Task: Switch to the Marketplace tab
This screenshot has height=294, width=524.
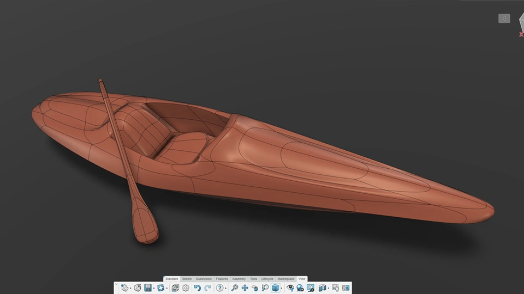Action: 285,279
